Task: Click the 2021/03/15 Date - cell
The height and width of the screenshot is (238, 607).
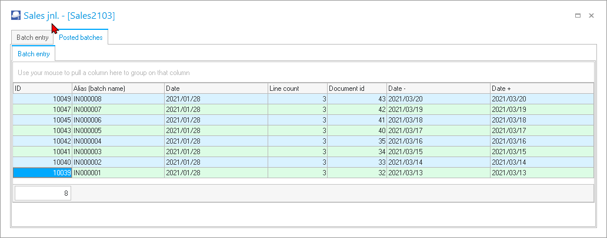Action: click(438, 151)
